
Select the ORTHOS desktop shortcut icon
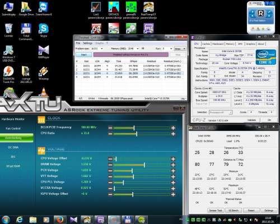pyautogui.click(x=114, y=10)
